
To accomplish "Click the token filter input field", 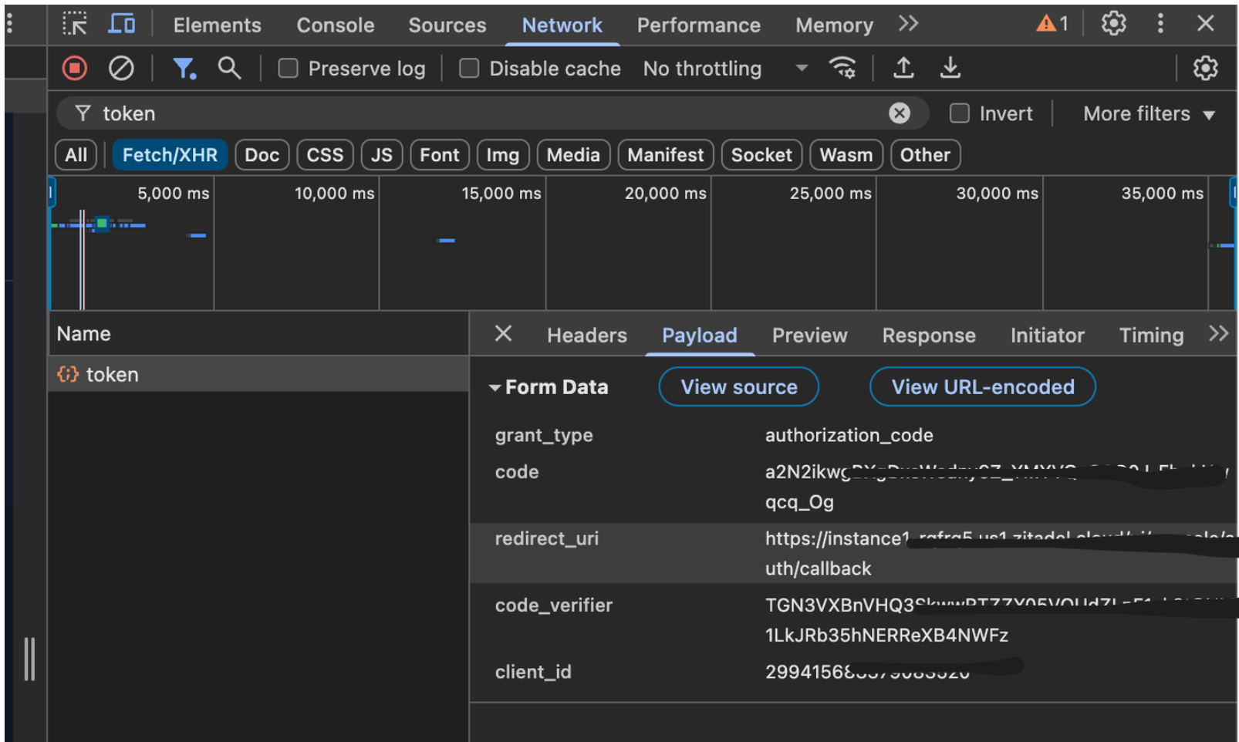I will [x=494, y=113].
